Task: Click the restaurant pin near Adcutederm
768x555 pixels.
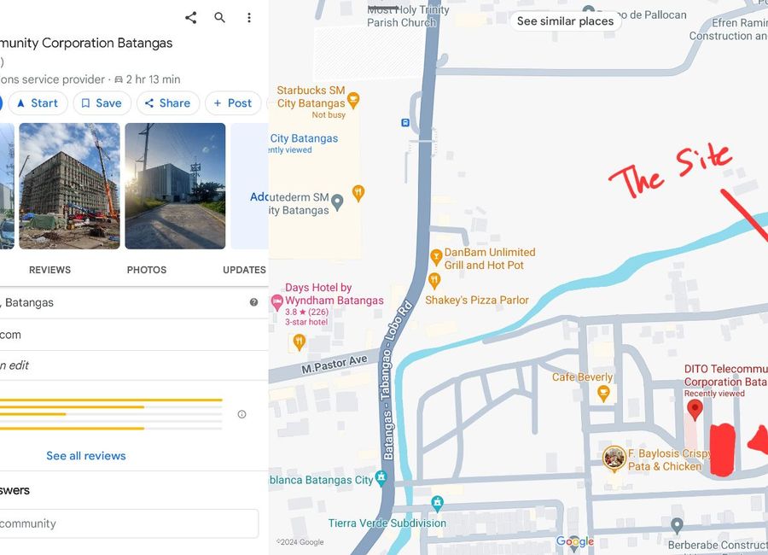Action: 358,193
